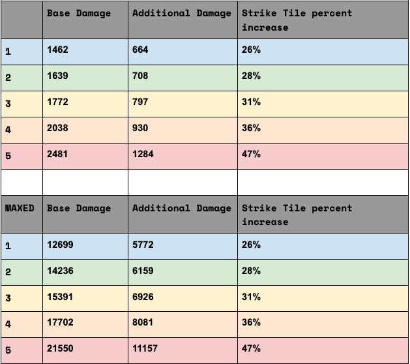
Task: Click the cell showing 797
Action: [x=183, y=104]
